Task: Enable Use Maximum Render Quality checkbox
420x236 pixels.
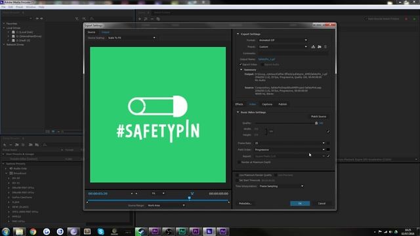Action: pos(238,175)
